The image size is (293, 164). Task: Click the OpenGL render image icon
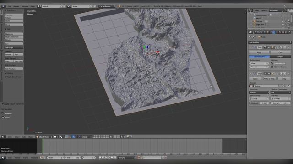pos(128,137)
